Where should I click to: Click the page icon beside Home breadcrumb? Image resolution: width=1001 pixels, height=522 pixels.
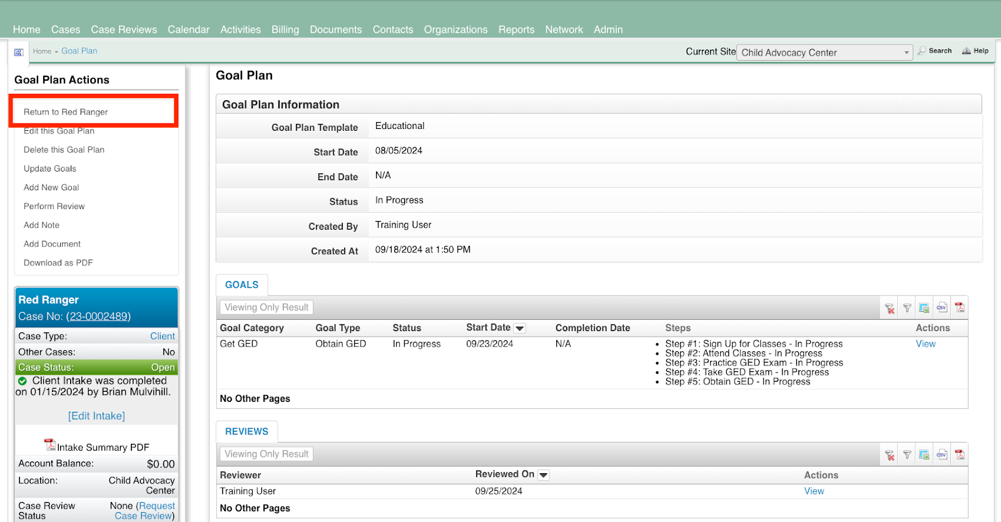click(x=19, y=53)
